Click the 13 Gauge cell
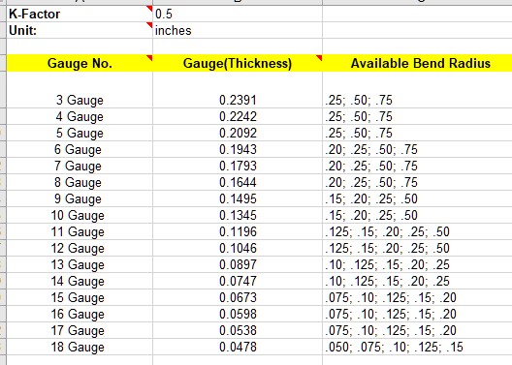The width and height of the screenshot is (512, 365). (x=80, y=264)
